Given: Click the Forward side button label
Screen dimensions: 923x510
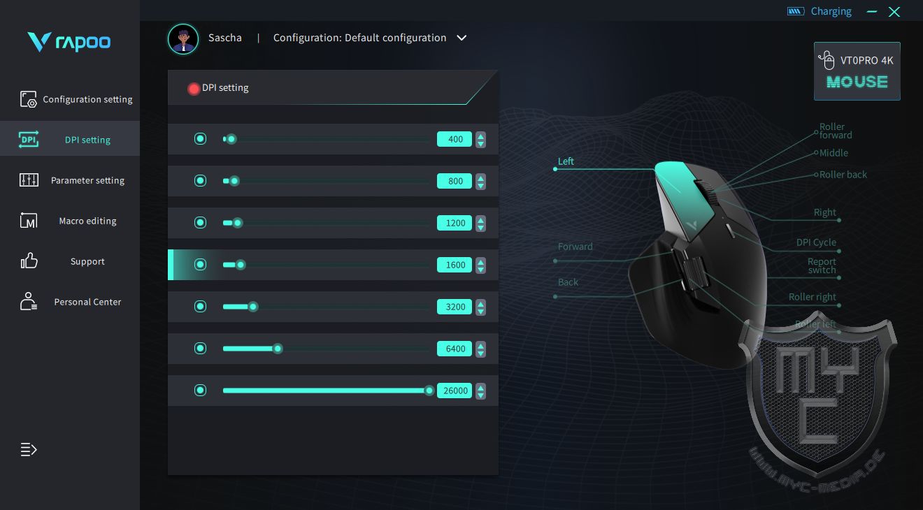Looking at the screenshot, I should [x=575, y=247].
